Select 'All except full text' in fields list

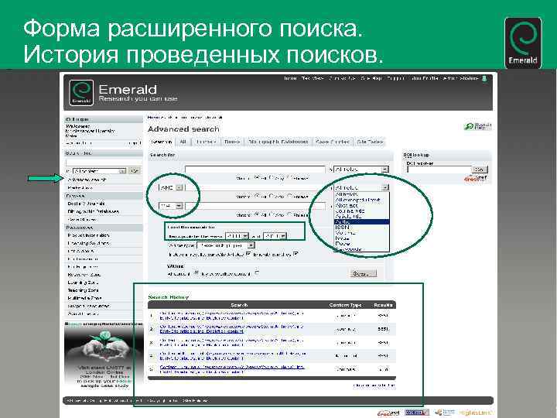click(x=361, y=200)
